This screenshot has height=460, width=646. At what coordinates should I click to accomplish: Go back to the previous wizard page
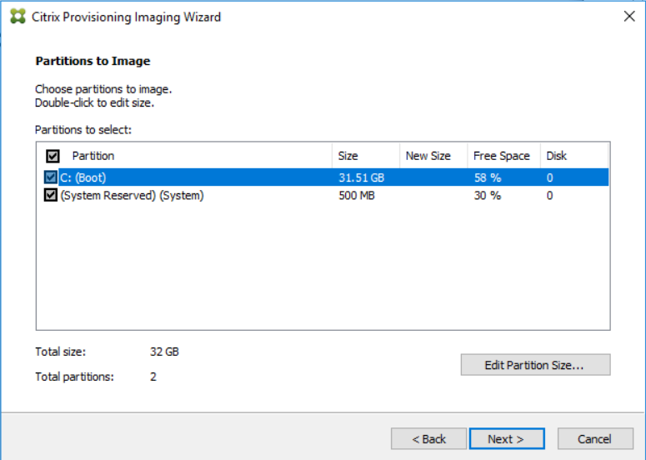coord(428,439)
